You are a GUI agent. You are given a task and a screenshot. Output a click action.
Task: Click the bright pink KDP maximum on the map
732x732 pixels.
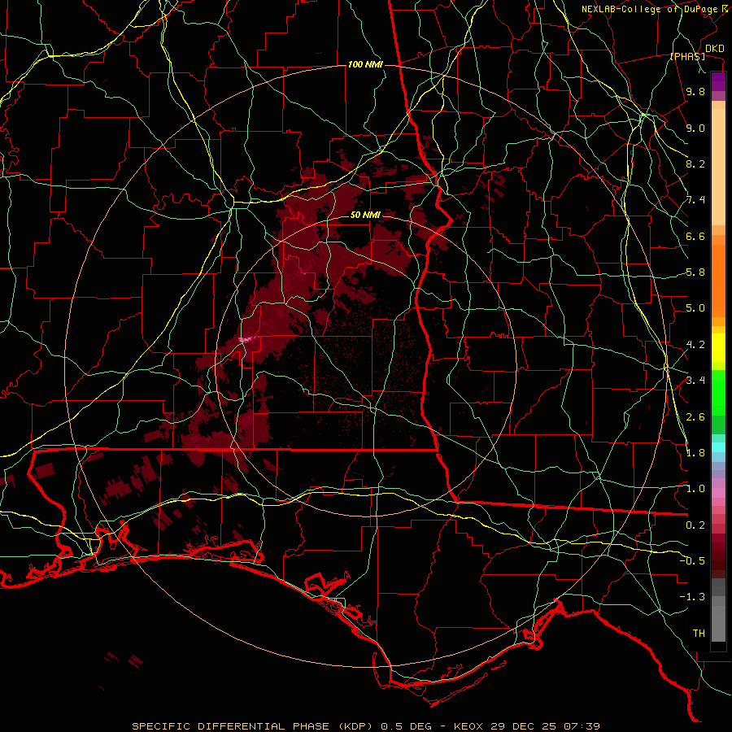point(246,339)
